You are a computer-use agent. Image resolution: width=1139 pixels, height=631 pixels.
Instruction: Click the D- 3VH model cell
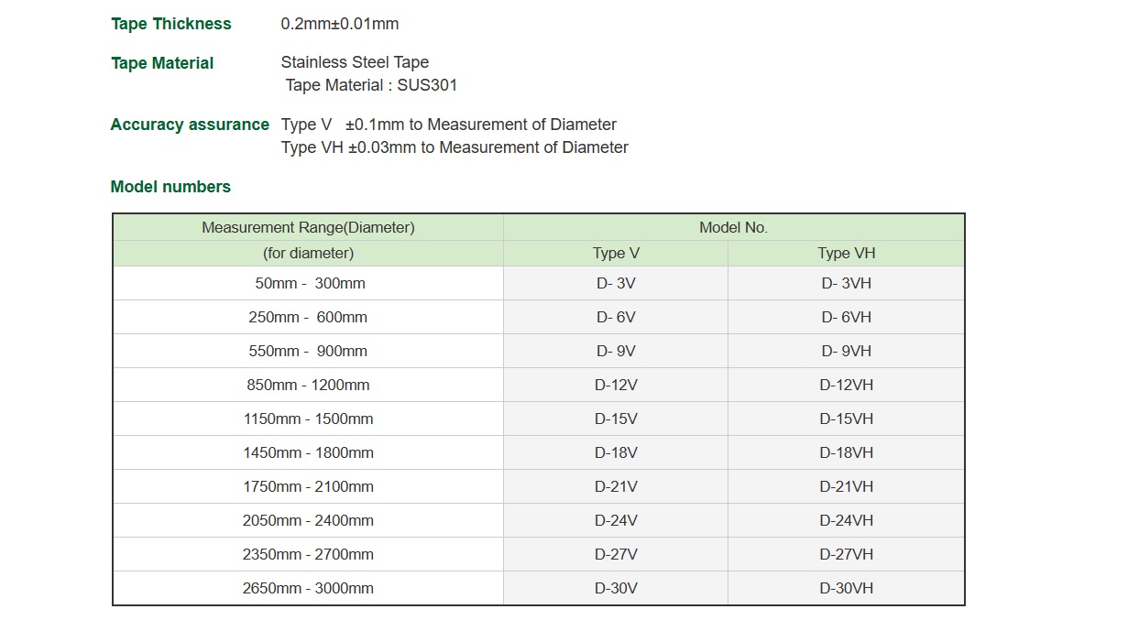846,284
